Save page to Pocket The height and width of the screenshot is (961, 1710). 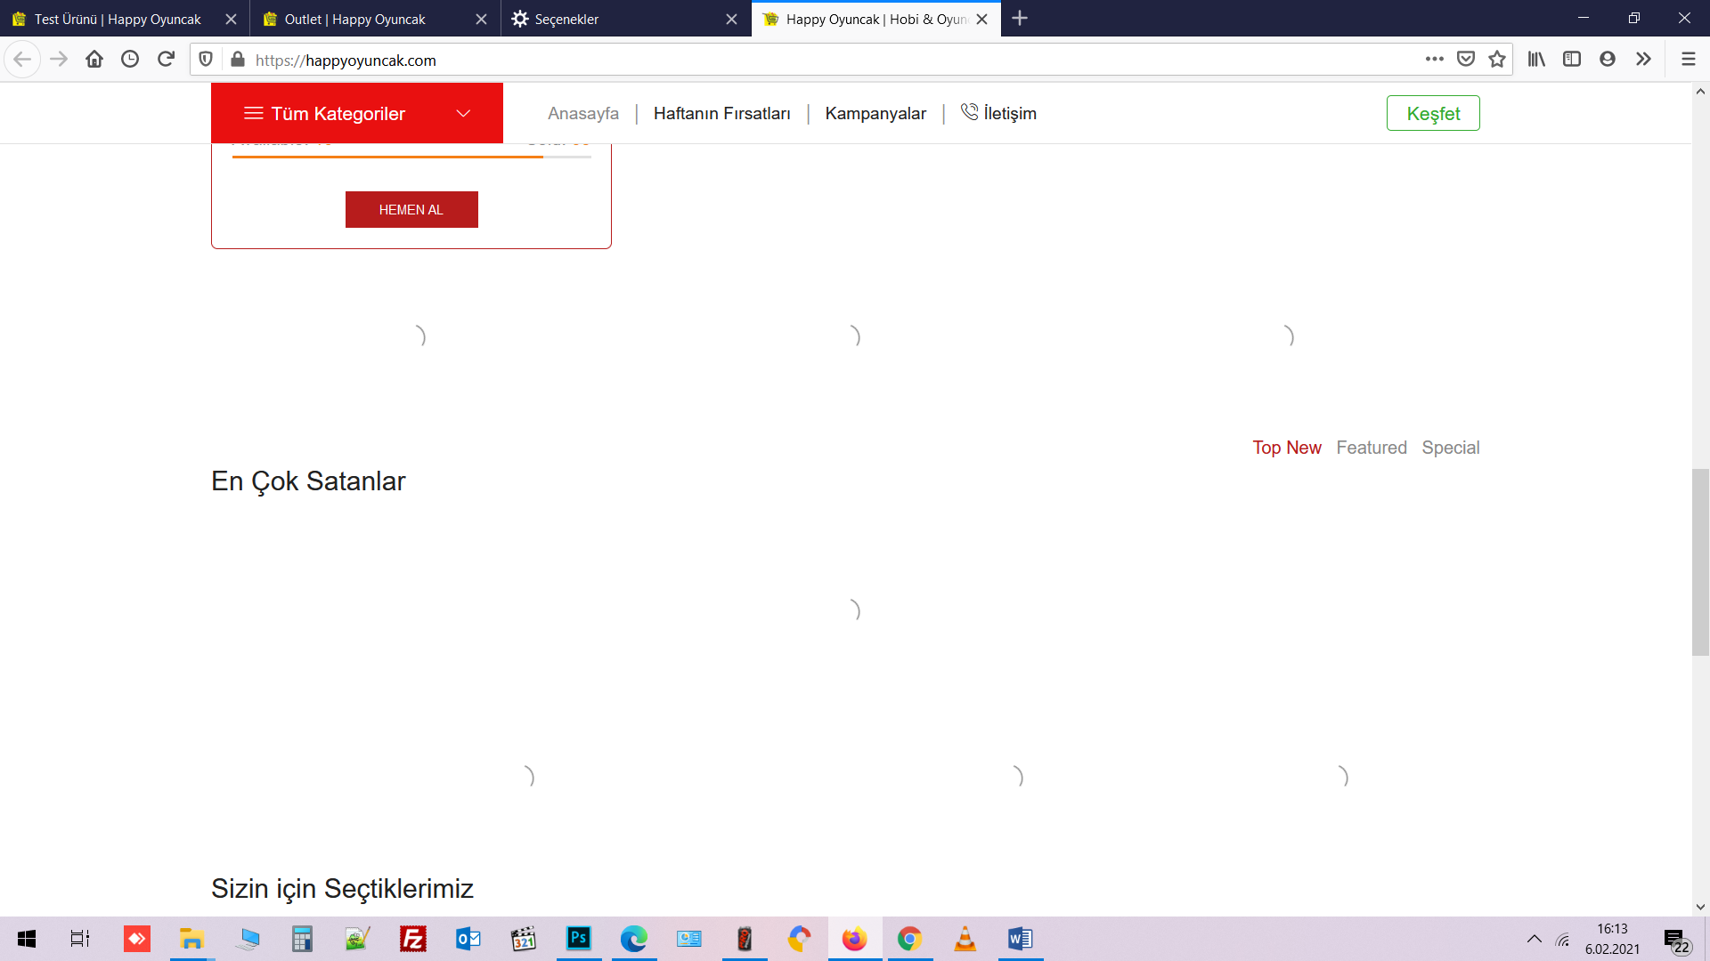(x=1465, y=60)
